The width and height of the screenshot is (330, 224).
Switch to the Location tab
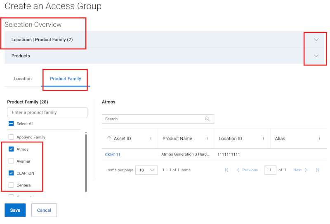point(23,79)
